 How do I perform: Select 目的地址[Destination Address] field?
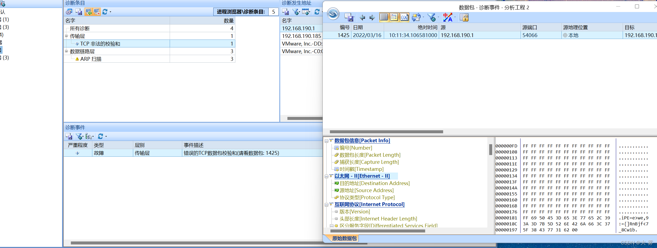(375, 183)
